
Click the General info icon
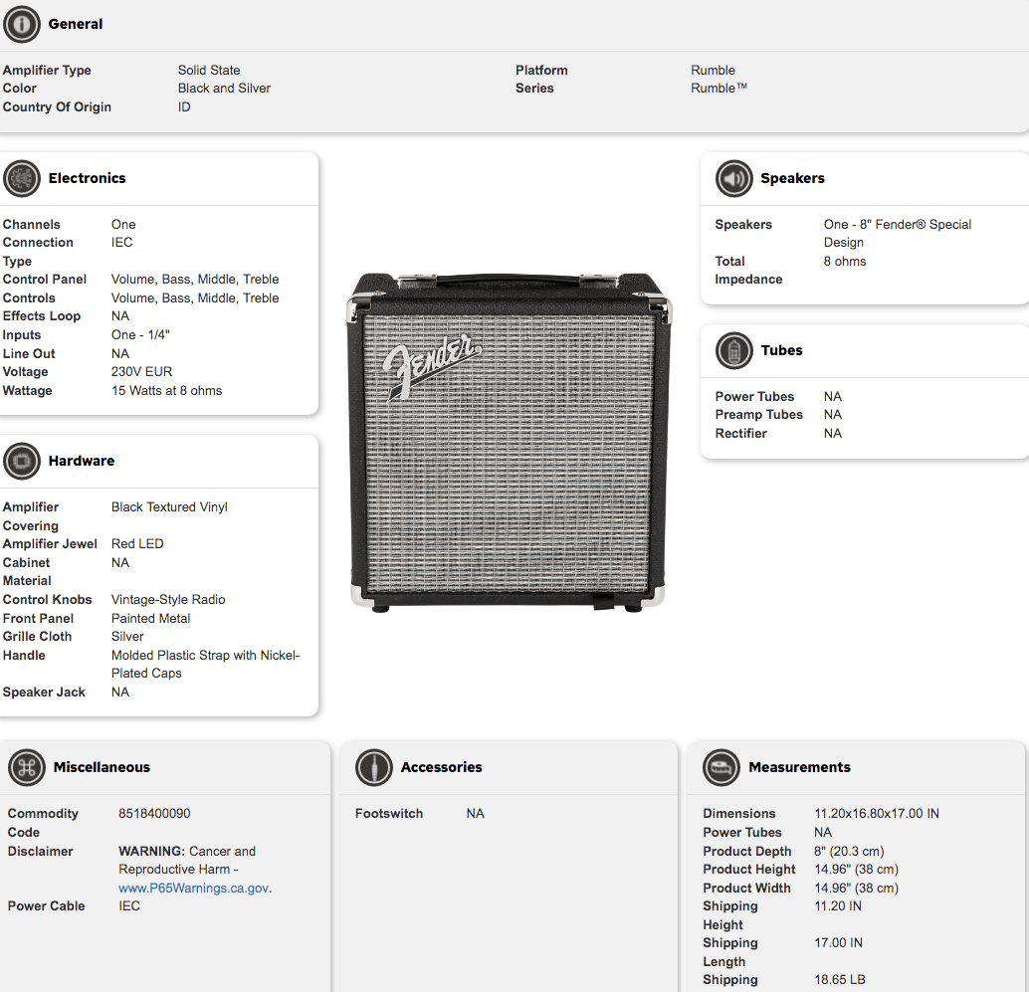click(22, 24)
